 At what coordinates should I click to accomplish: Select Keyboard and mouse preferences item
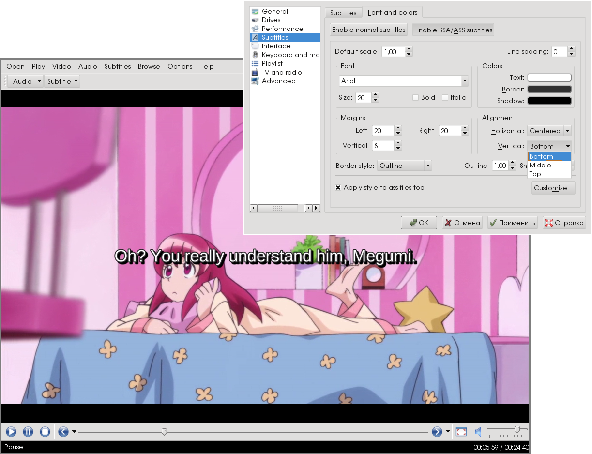[x=285, y=55]
